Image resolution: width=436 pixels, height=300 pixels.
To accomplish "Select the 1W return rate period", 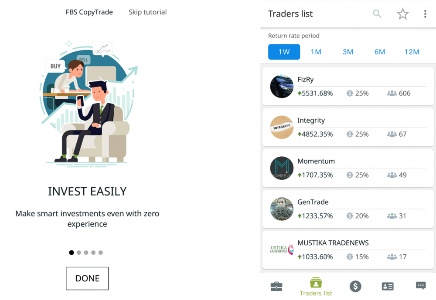I will (284, 52).
